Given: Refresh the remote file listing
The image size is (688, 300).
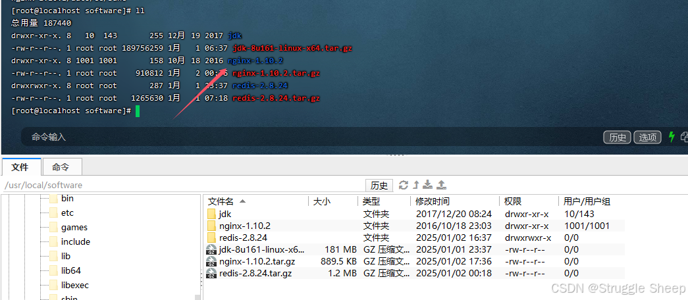Looking at the screenshot, I should 403,185.
